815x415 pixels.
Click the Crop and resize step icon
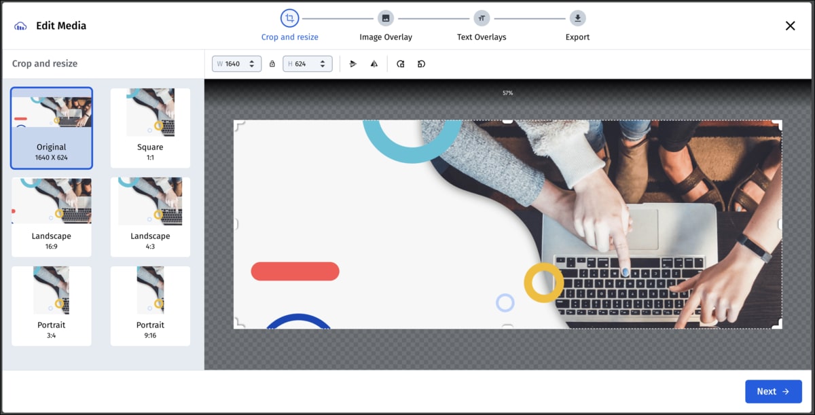coord(290,18)
